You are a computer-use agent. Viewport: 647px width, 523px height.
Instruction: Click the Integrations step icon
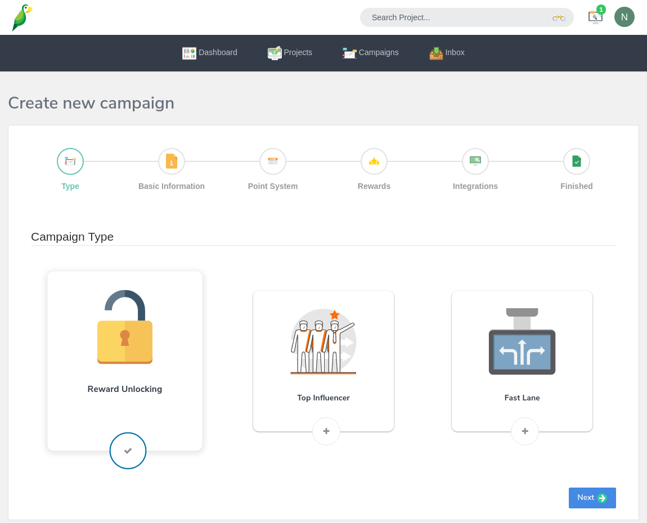click(x=475, y=161)
